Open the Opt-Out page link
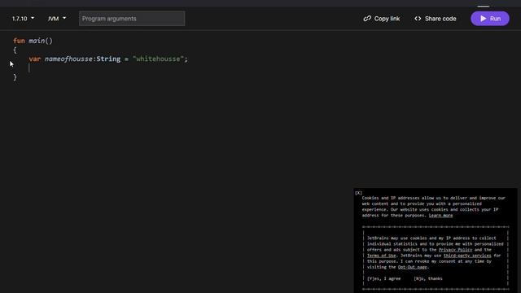Viewport: 521px width, 293px height. point(413,267)
